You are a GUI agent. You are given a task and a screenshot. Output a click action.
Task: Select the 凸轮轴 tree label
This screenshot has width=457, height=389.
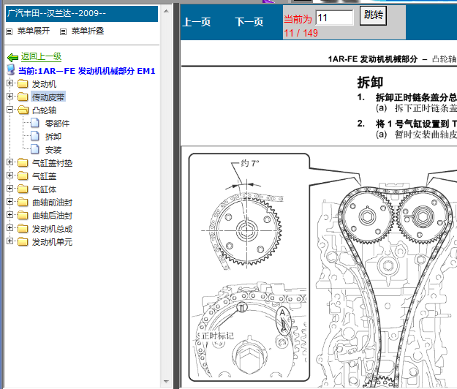point(45,110)
